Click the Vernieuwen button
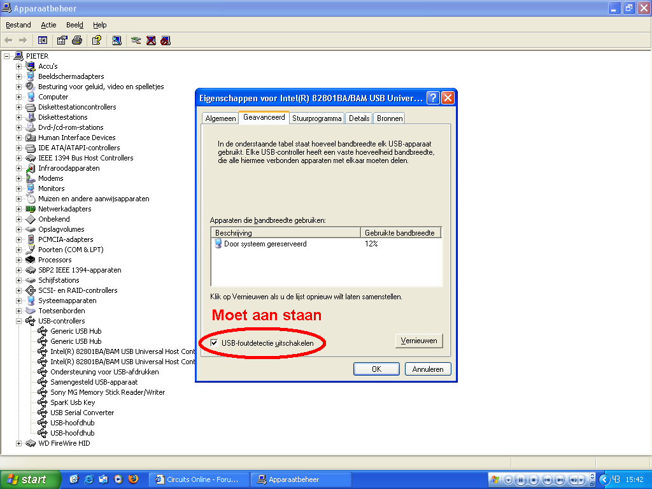 [x=418, y=341]
